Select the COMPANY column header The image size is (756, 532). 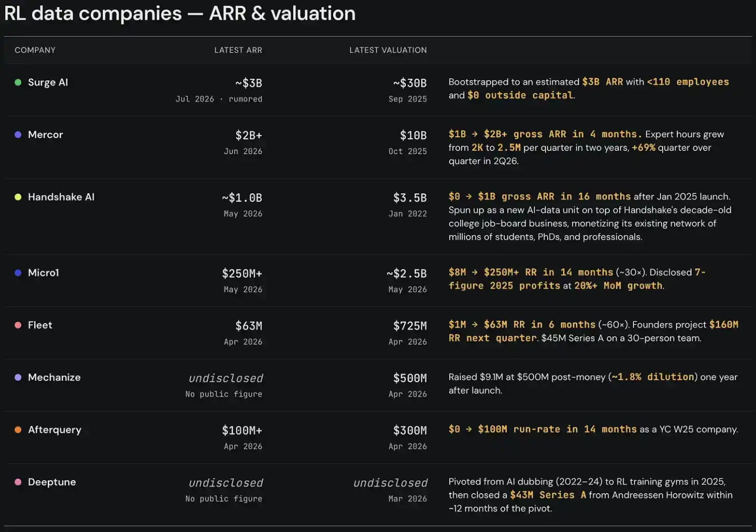[35, 50]
